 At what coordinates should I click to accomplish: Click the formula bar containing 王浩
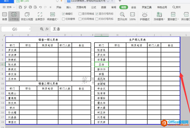click(x=120, y=29)
